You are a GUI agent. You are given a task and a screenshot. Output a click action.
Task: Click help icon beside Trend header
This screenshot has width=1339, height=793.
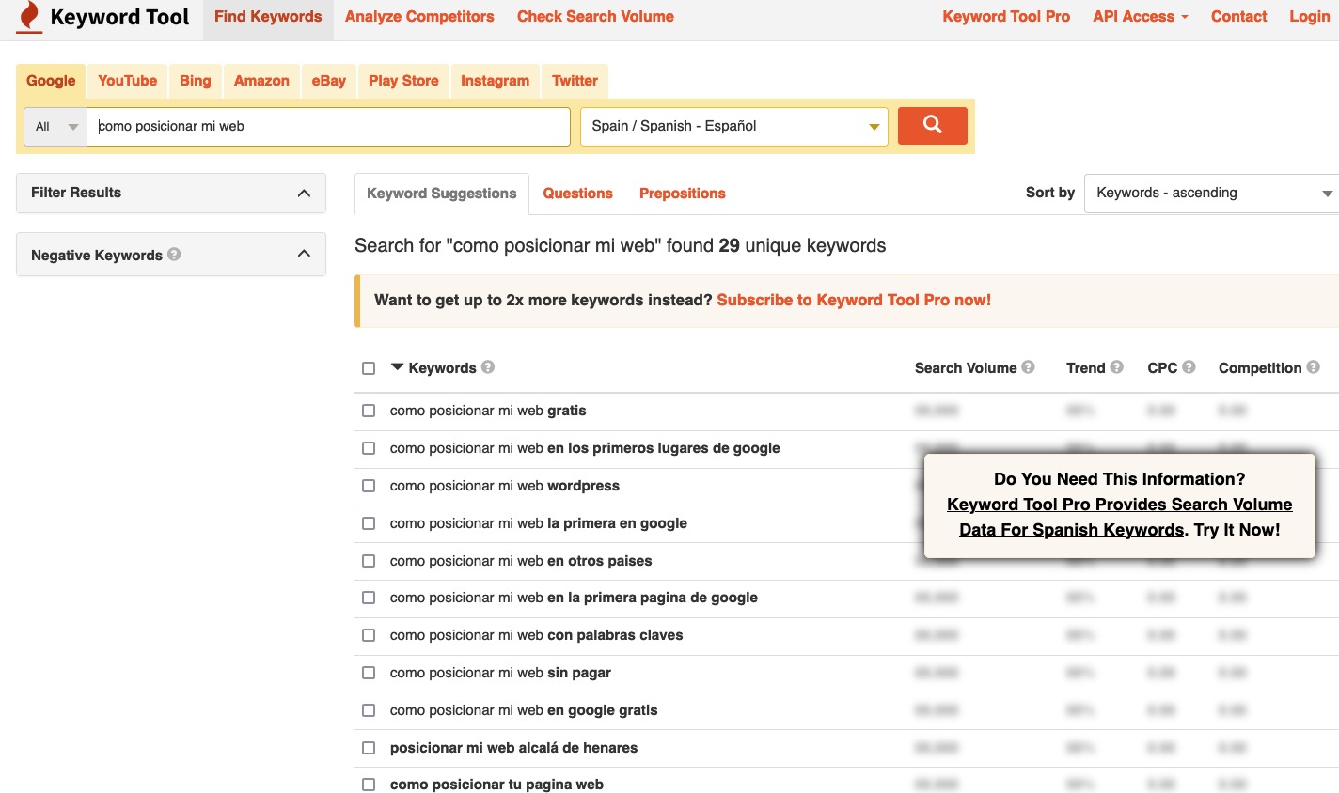(x=1116, y=367)
